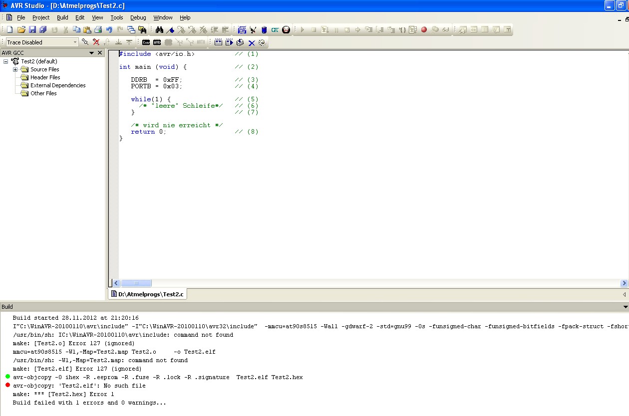Image resolution: width=629 pixels, height=416 pixels.
Task: Select Test2 (default) project node
Action: point(39,61)
